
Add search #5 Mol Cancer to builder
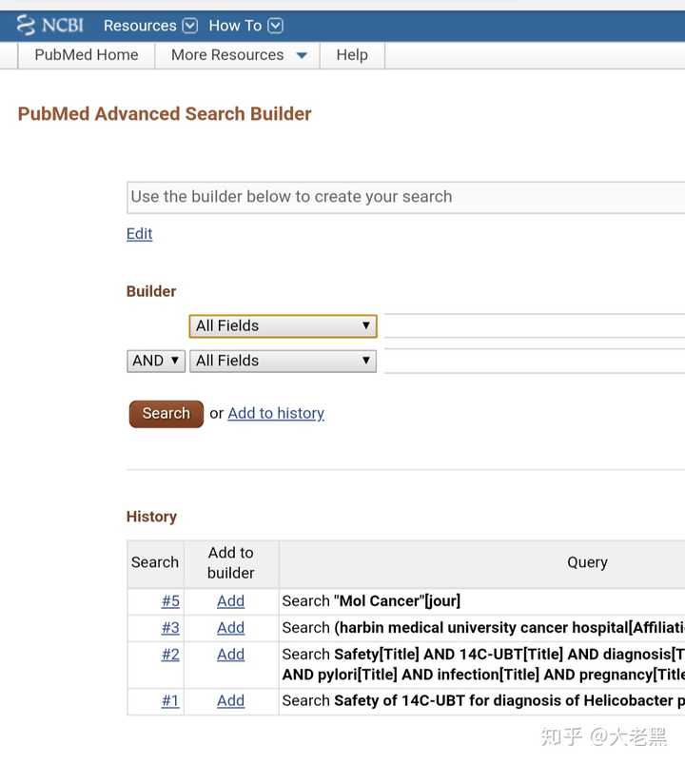point(231,601)
